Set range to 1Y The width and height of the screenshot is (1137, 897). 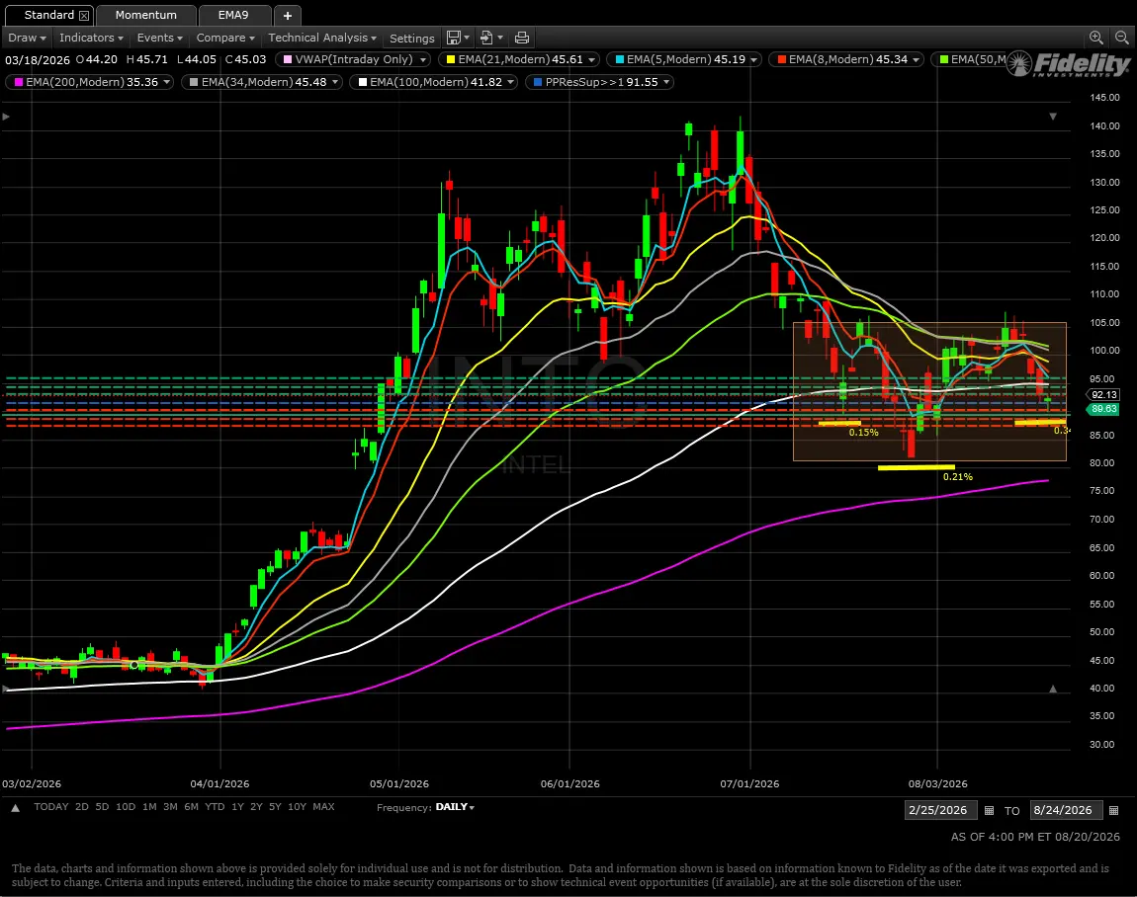[x=237, y=806]
